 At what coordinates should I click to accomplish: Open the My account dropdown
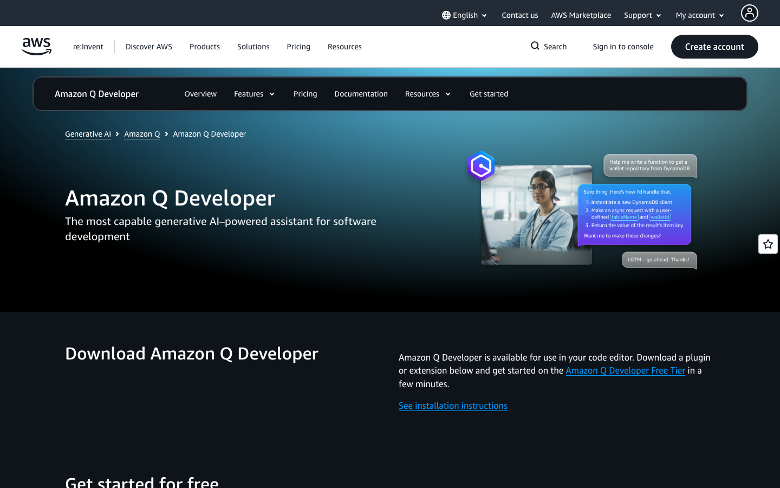[700, 15]
